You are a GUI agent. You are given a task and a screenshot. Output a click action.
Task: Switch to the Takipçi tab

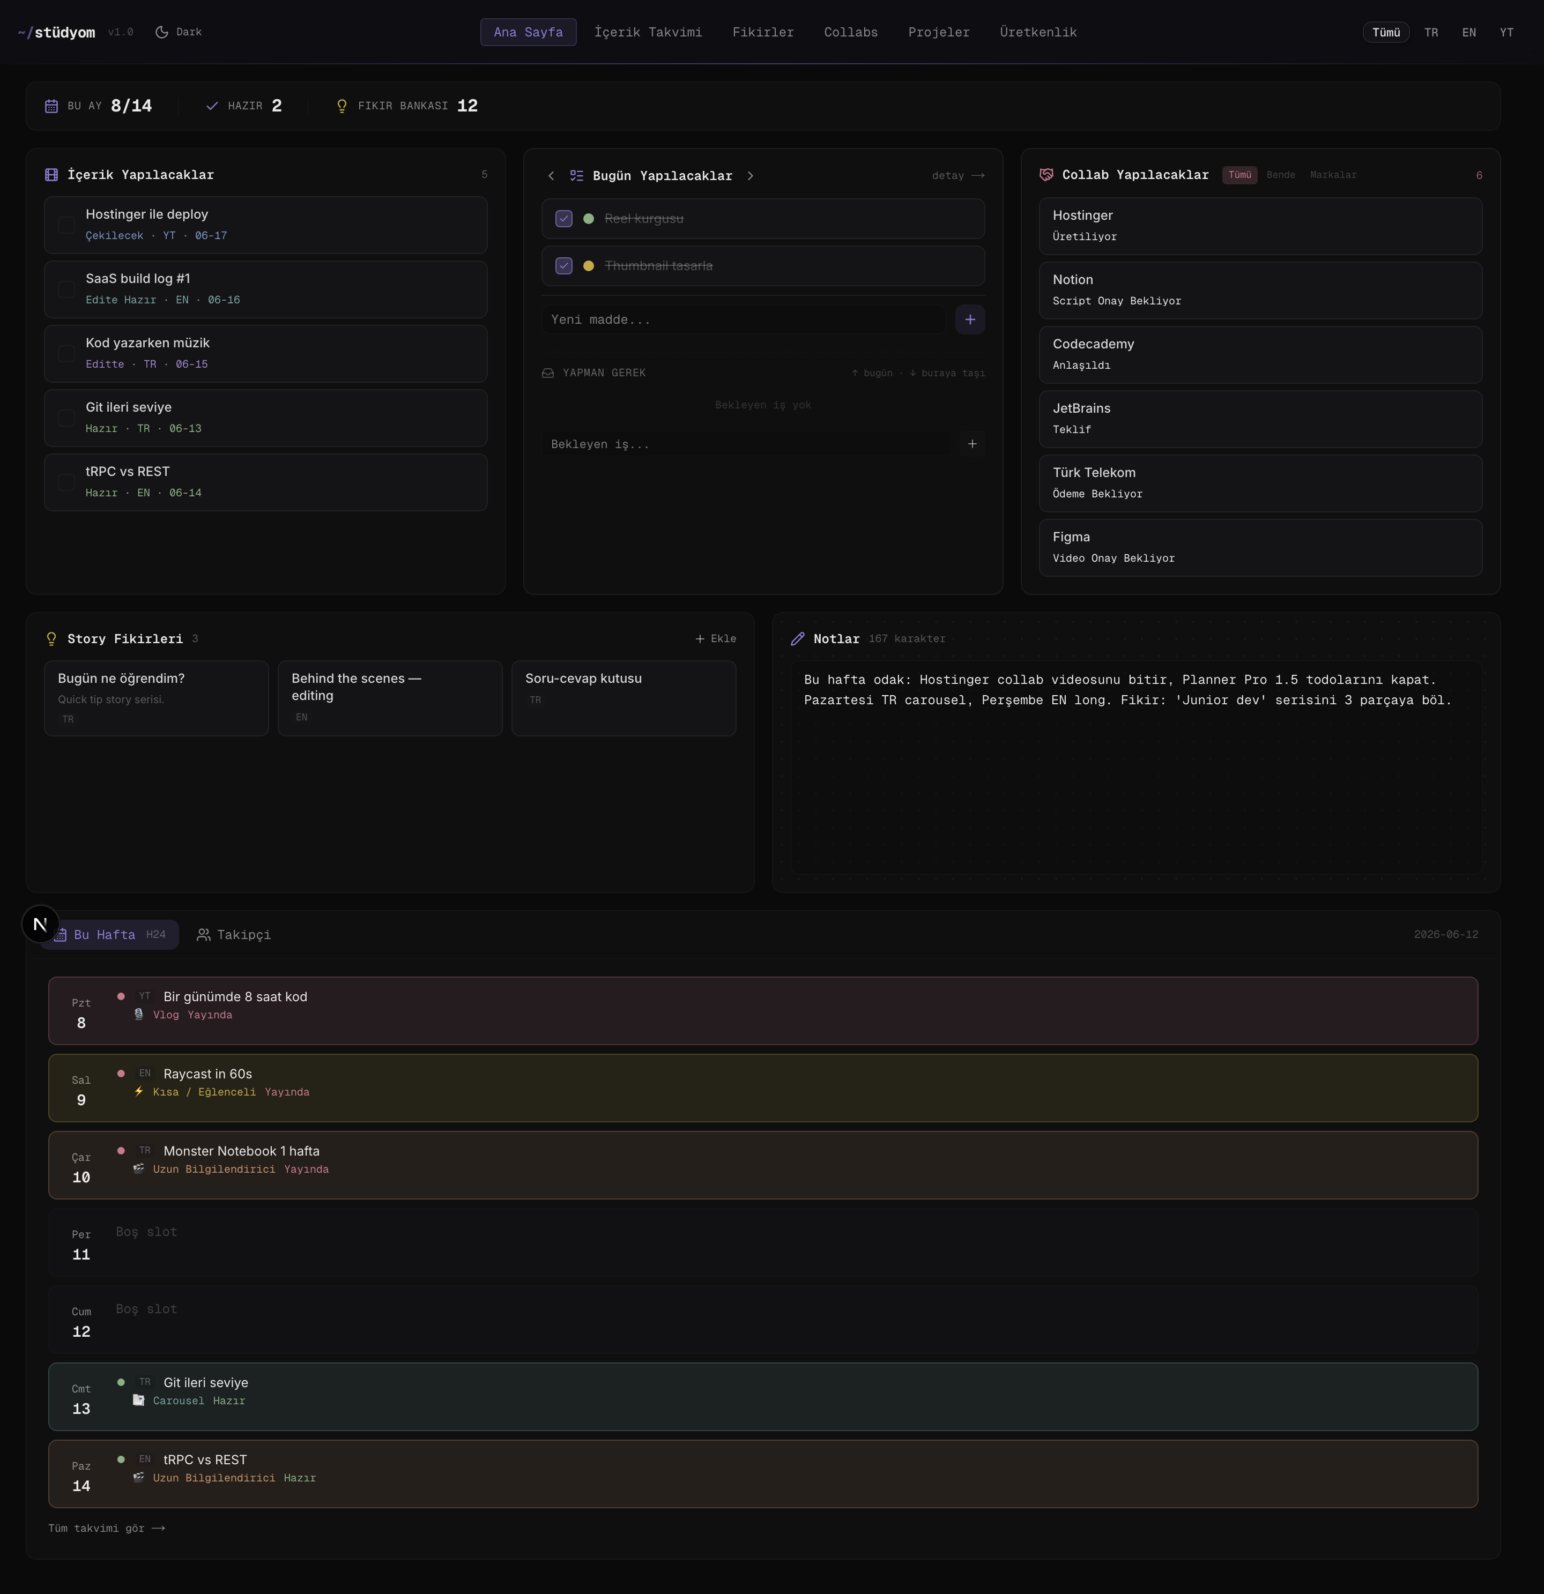click(x=234, y=935)
